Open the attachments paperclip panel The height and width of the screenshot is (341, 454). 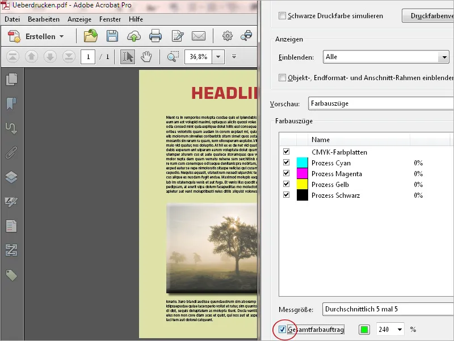click(11, 152)
